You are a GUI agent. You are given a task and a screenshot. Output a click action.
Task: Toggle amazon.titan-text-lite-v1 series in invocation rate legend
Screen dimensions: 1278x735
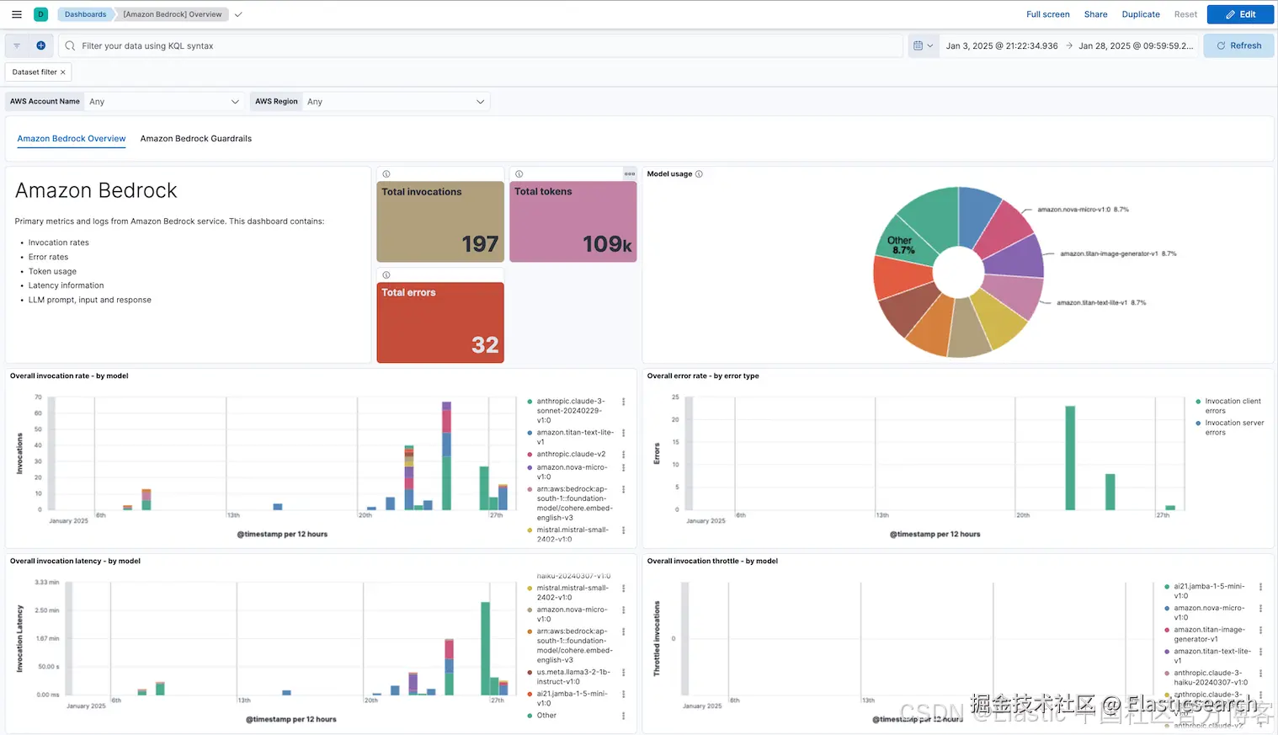572,437
